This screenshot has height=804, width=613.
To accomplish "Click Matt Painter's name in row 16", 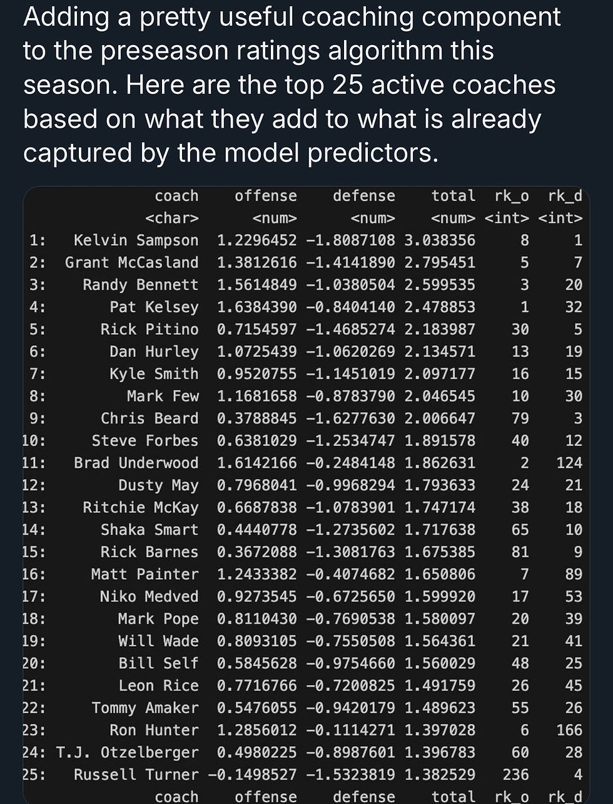I will pyautogui.click(x=144, y=574).
